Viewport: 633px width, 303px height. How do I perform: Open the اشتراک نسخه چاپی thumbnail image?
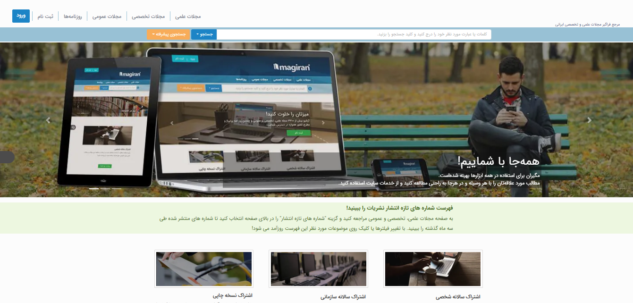click(x=204, y=269)
